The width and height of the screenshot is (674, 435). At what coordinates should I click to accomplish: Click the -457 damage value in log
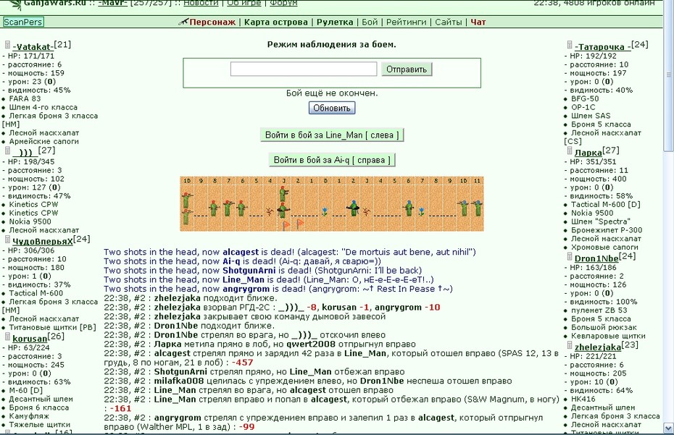point(242,363)
